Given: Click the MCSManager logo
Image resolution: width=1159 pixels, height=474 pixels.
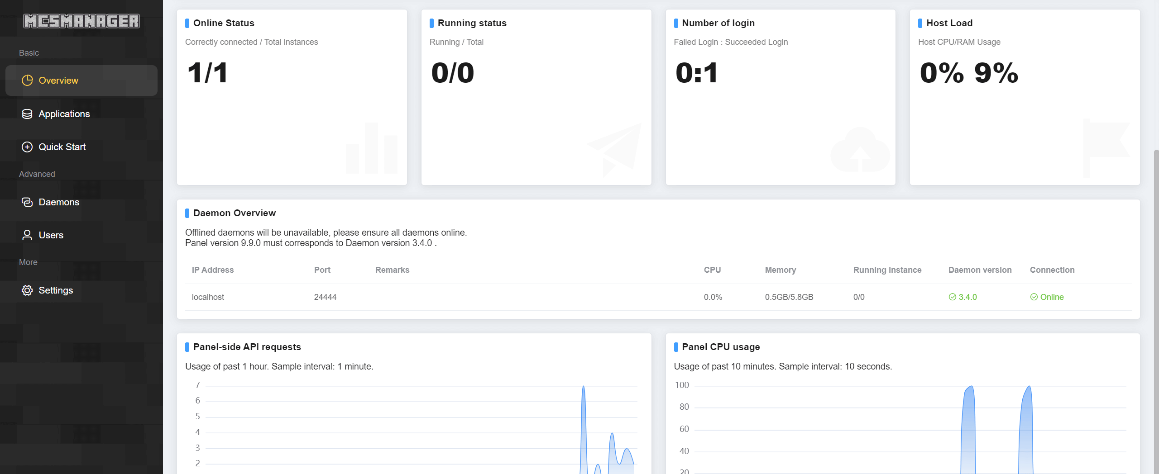Looking at the screenshot, I should click(81, 21).
